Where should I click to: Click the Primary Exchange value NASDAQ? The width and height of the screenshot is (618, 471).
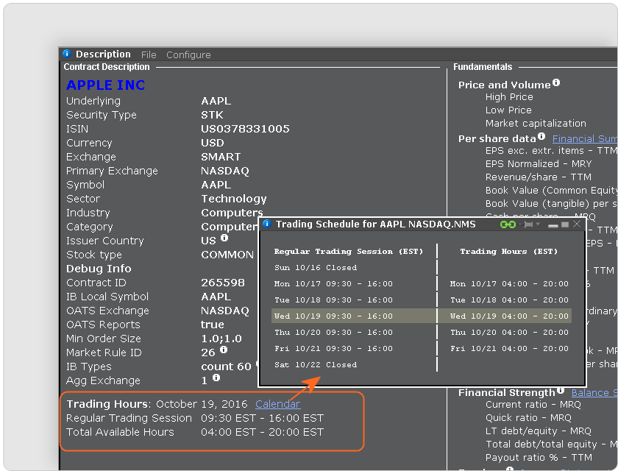(x=225, y=171)
